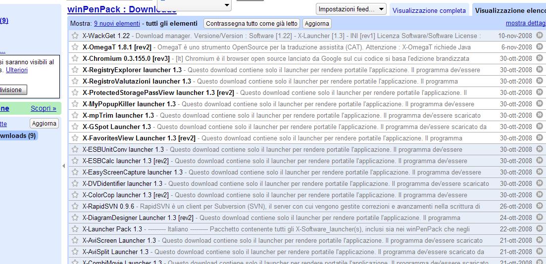The height and width of the screenshot is (264, 546).
Task: Click arrow icon on X-WackGet row
Action: (x=540, y=36)
